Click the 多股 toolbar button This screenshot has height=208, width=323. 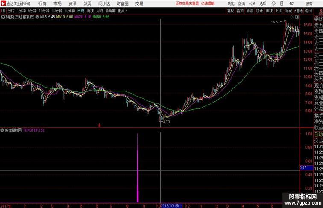click(250, 11)
